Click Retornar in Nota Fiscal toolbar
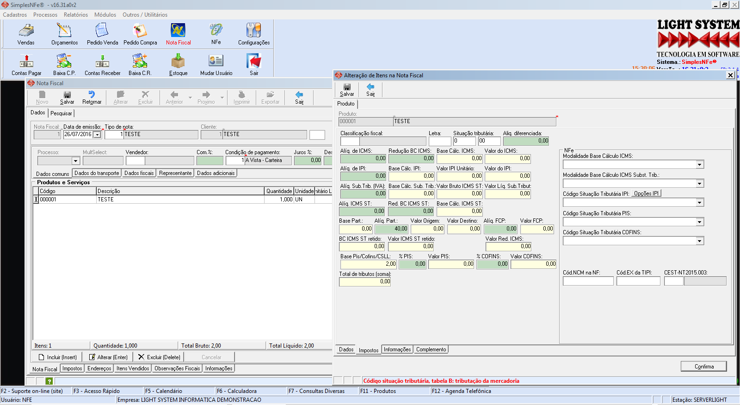This screenshot has height=405, width=740. (92, 98)
